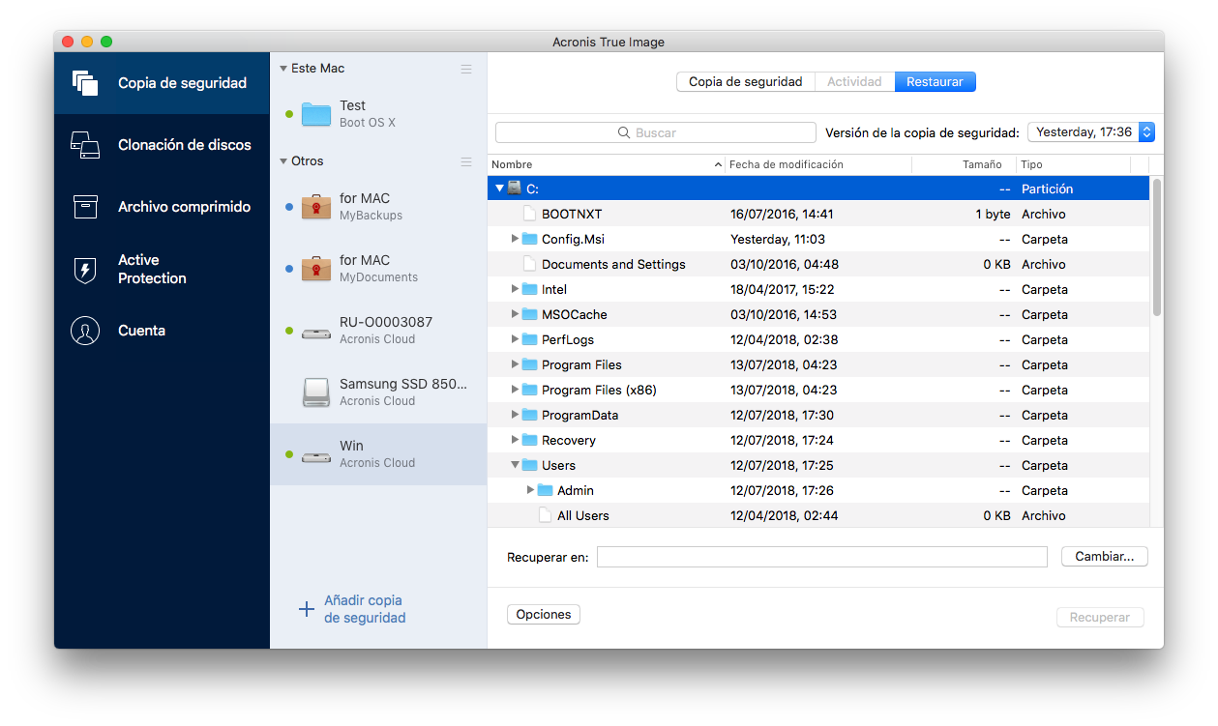Click the C: partition drive icon
Viewport: 1218px width, 726px height.
[x=515, y=189]
